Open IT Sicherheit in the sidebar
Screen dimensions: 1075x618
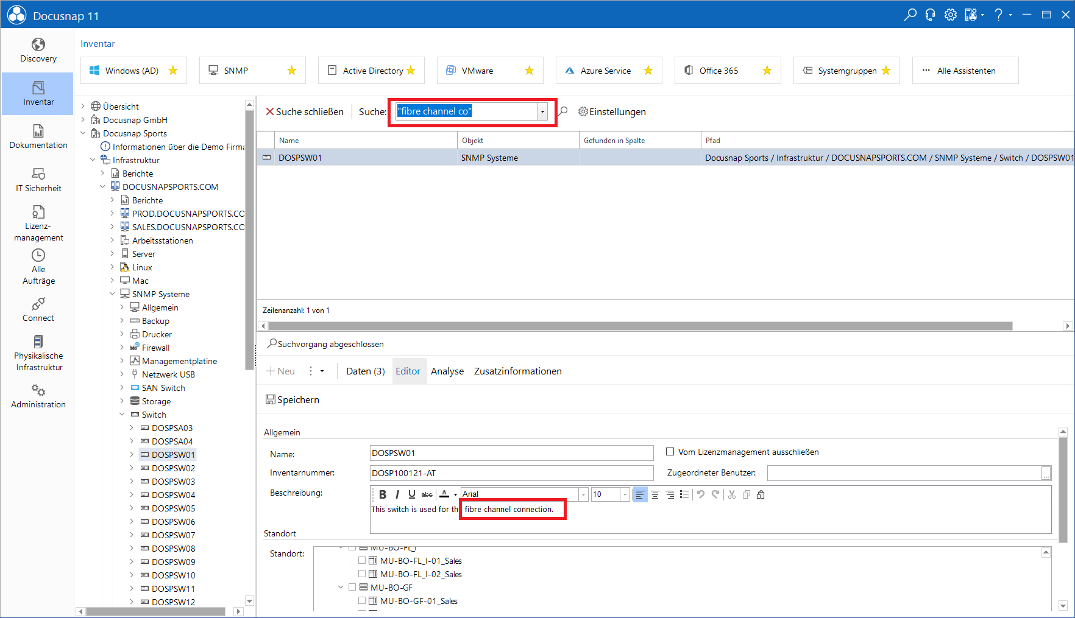tap(38, 180)
